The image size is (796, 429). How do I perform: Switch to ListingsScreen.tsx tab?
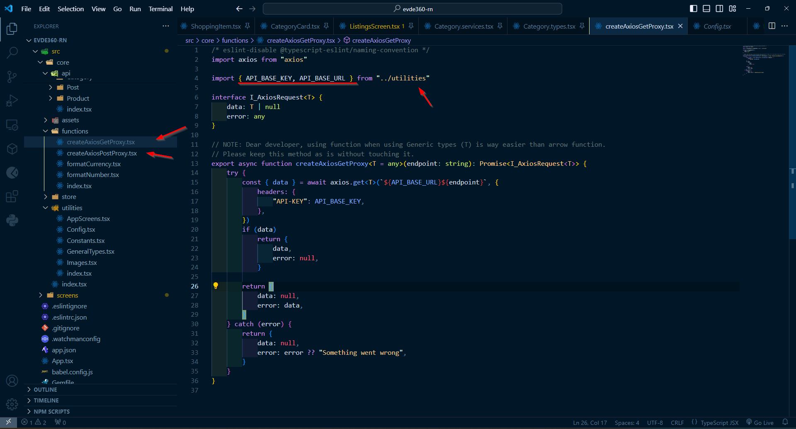[x=374, y=26]
